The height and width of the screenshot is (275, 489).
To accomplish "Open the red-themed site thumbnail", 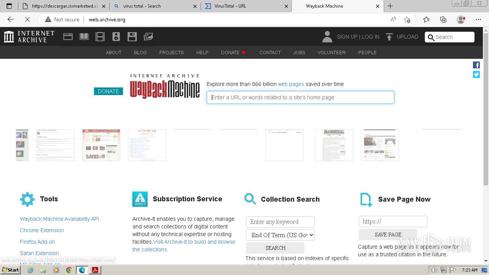I will pyautogui.click(x=101, y=145).
